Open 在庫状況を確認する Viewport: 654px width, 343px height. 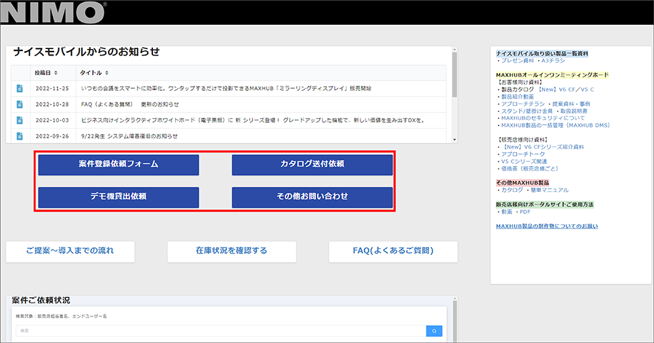(x=232, y=252)
